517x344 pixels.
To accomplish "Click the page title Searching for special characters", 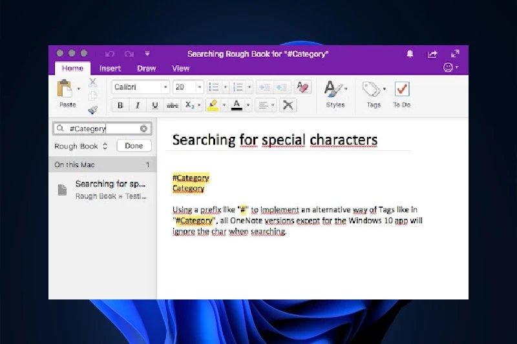I will pyautogui.click(x=275, y=140).
